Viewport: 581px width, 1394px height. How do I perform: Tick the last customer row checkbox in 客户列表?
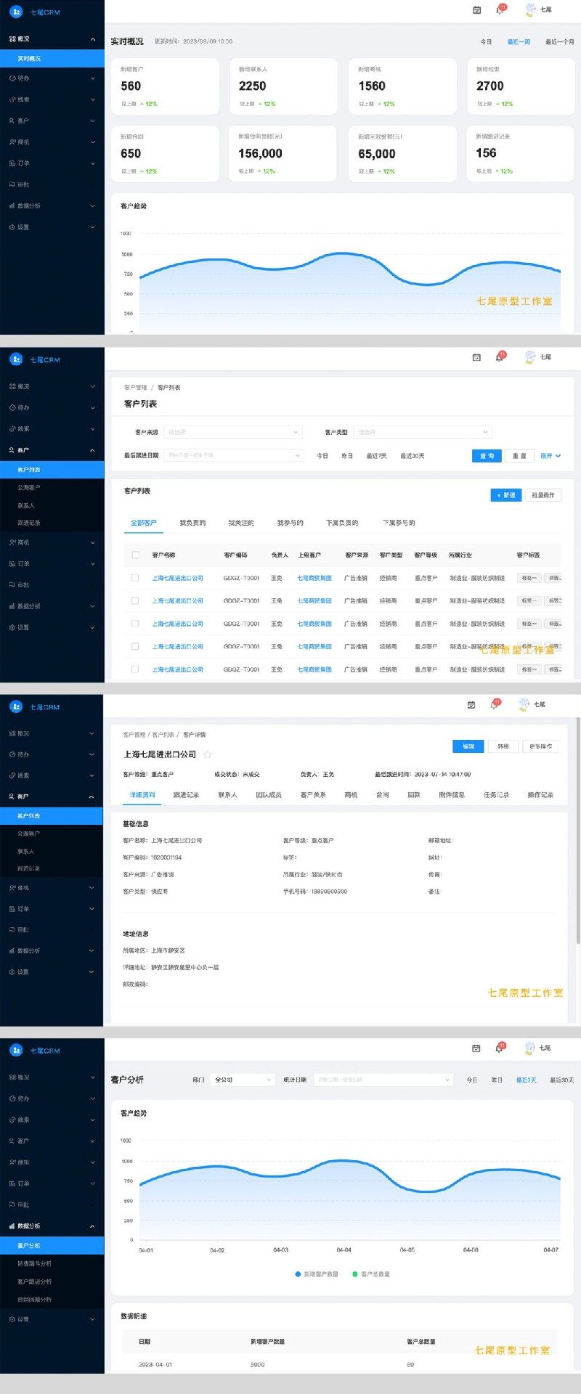(x=135, y=669)
